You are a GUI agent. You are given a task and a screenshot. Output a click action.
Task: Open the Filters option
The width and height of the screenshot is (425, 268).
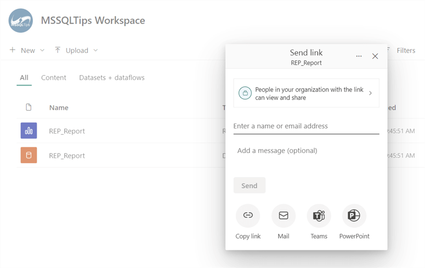point(406,50)
